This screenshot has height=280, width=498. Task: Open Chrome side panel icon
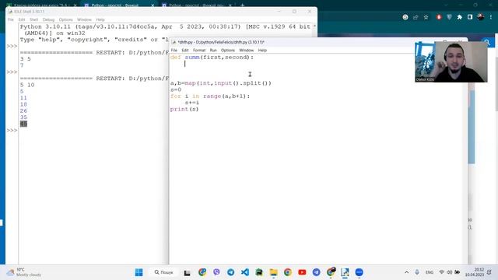click(x=470, y=17)
